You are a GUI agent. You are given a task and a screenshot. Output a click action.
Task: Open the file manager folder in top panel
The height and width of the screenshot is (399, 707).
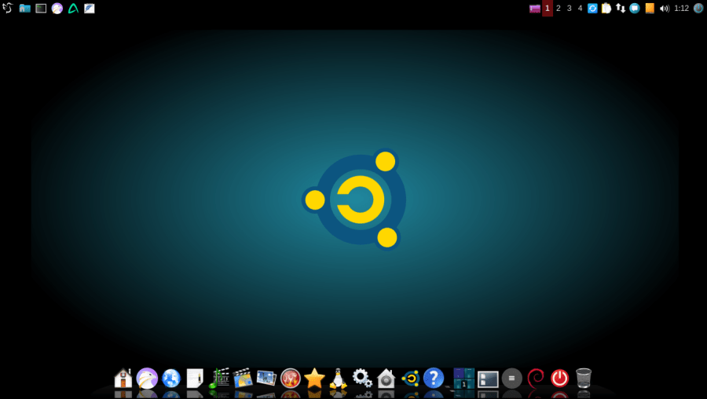tap(24, 9)
